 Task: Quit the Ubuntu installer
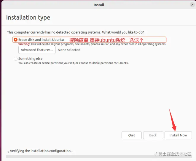[132, 135]
